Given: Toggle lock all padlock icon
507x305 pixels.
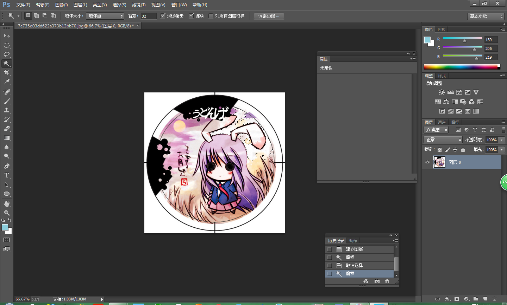Looking at the screenshot, I should [x=463, y=150].
